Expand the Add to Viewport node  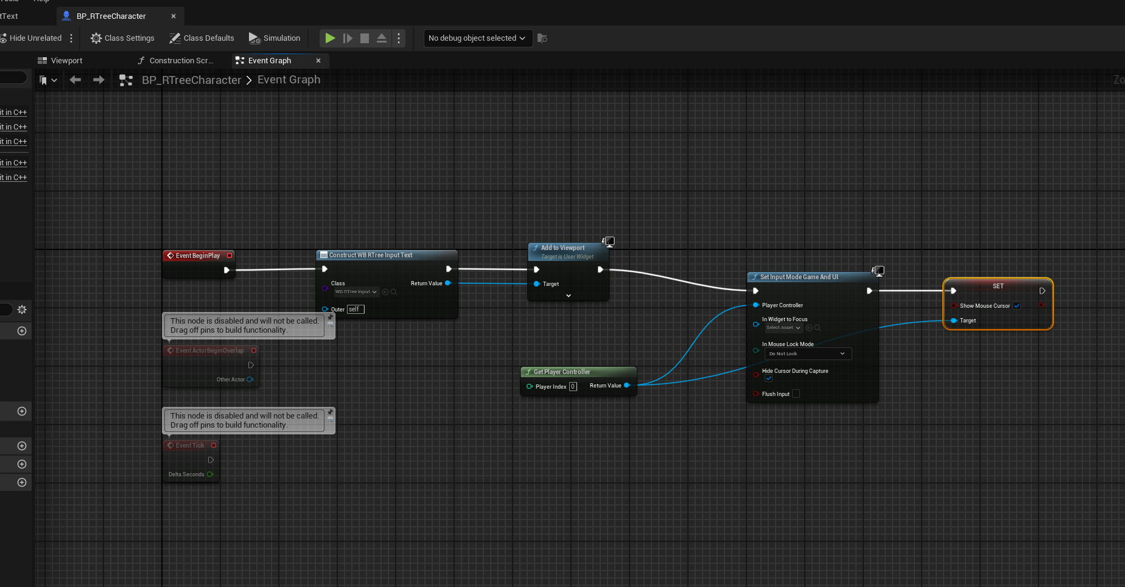569,296
